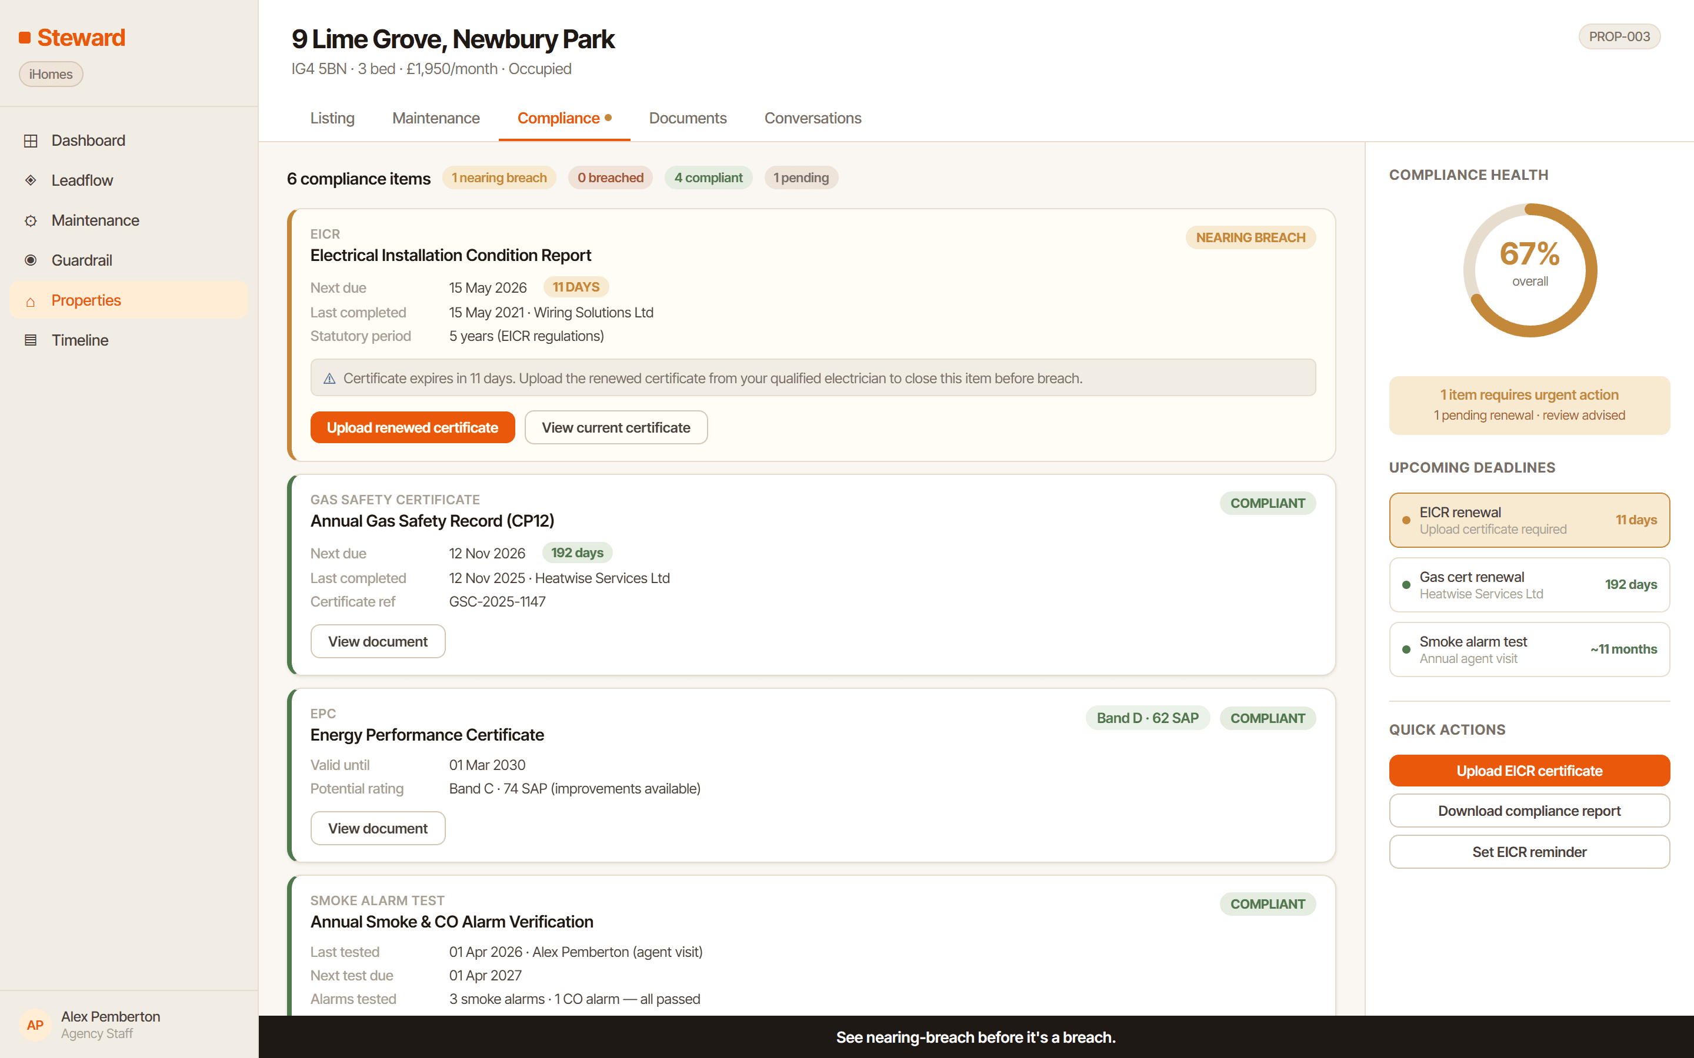Click the orange dot beside EICR renewal
The width and height of the screenshot is (1694, 1058).
[x=1406, y=520]
